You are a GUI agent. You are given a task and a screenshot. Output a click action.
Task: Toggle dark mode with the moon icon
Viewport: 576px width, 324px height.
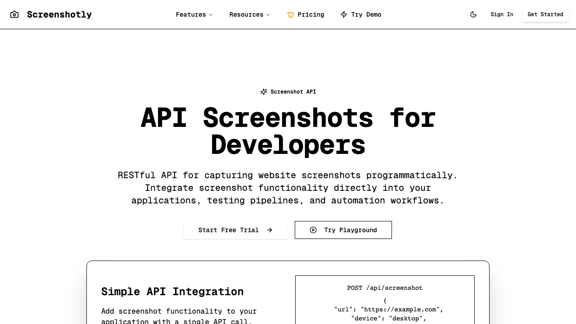pos(473,14)
